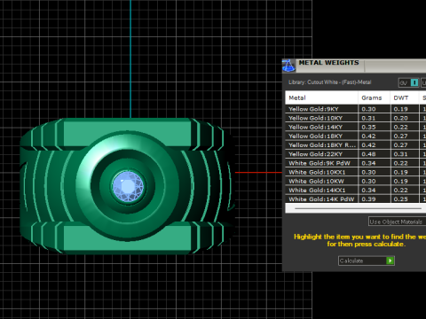Select the White Gold:10KW row
This screenshot has width=426, height=319.
356,181
